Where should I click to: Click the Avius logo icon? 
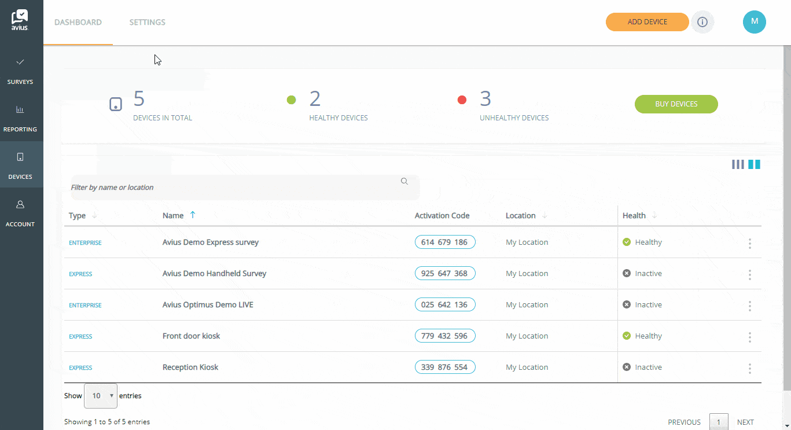tap(20, 19)
